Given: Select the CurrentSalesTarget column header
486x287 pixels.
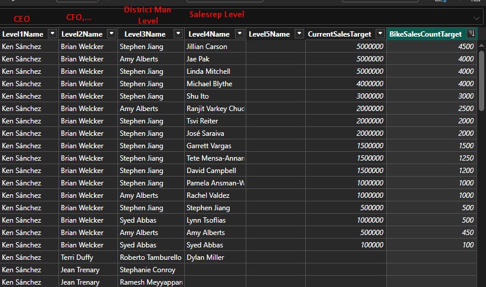Looking at the screenshot, I should [x=340, y=34].
